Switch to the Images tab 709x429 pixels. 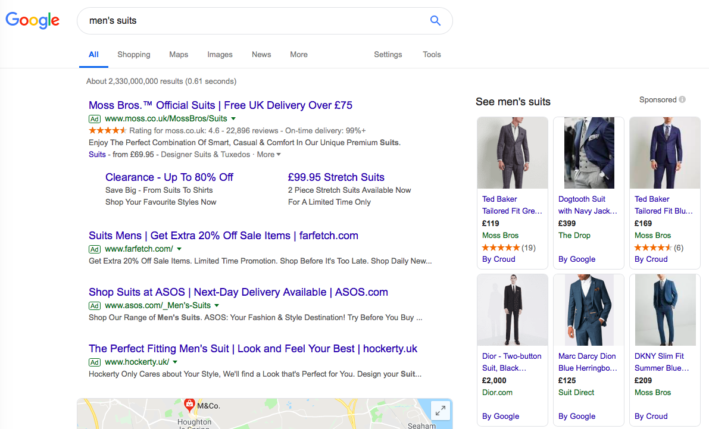(x=220, y=54)
